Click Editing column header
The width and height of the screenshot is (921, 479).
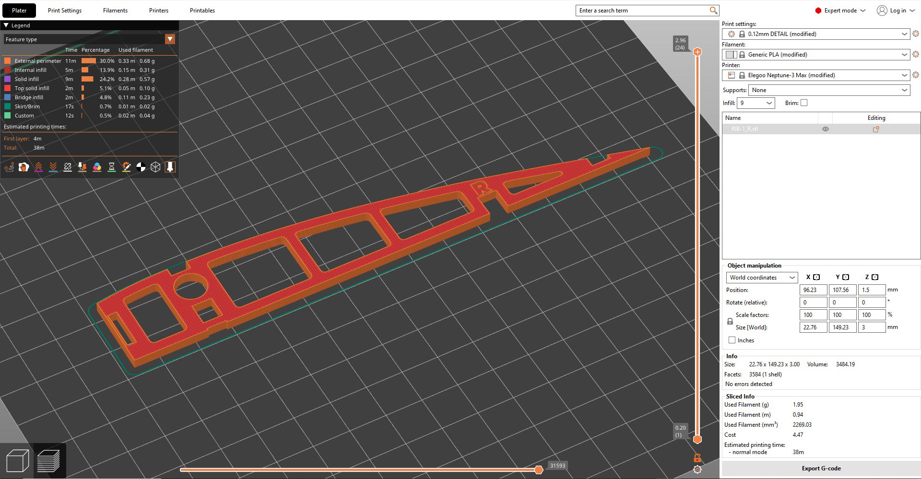tap(876, 118)
